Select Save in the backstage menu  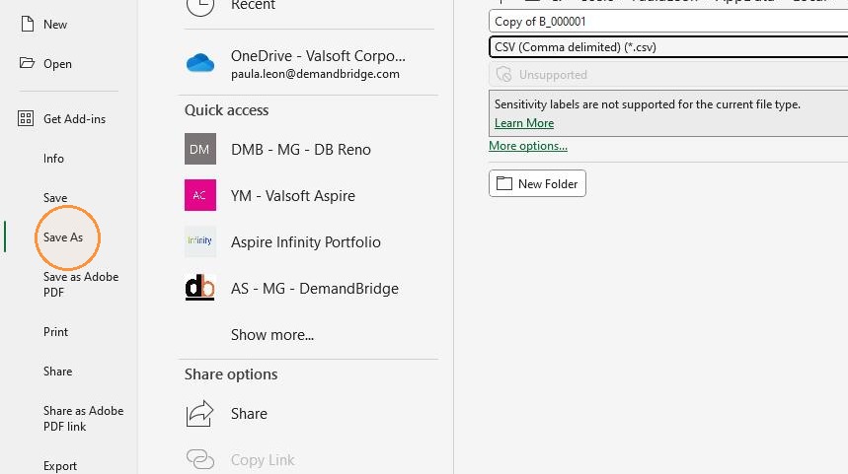[x=55, y=198]
